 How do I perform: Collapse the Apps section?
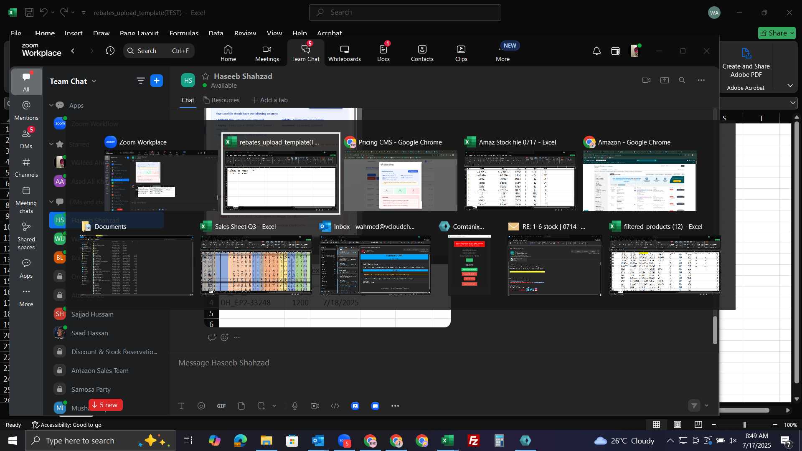pos(51,105)
